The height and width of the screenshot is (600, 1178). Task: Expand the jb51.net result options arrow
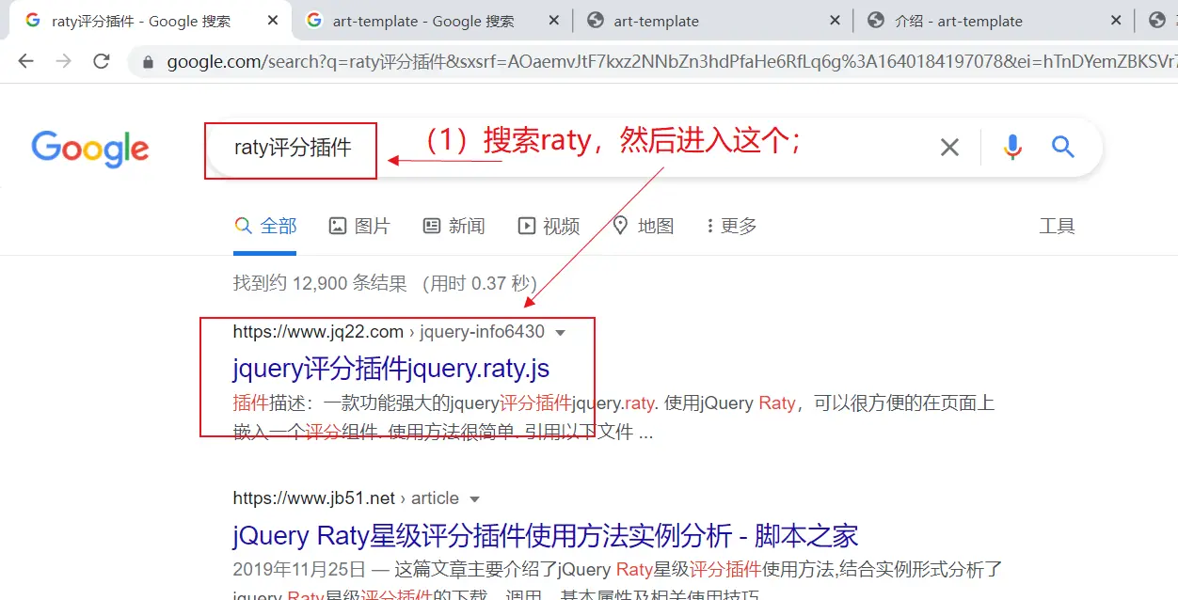point(475,499)
